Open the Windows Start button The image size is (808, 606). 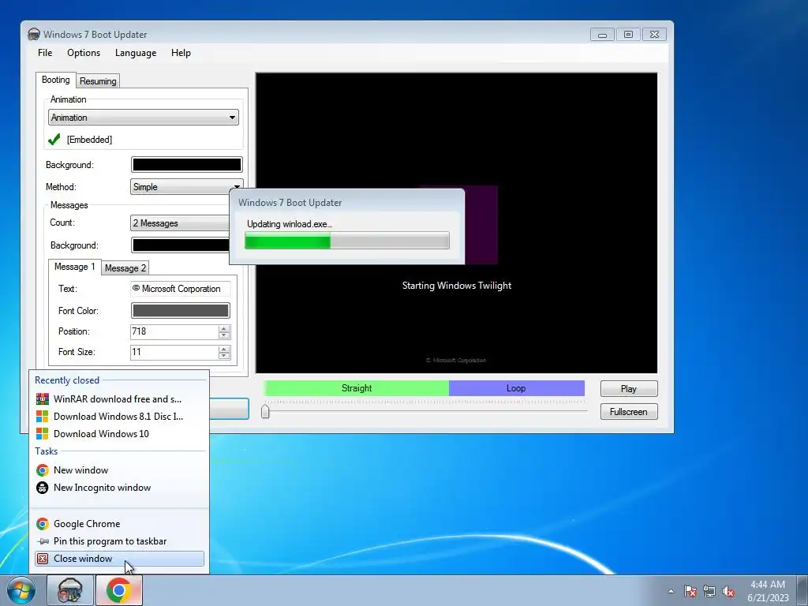[21, 590]
